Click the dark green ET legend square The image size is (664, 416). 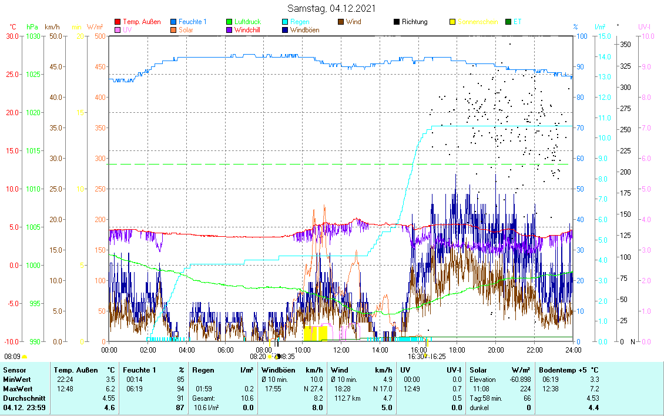tap(508, 22)
